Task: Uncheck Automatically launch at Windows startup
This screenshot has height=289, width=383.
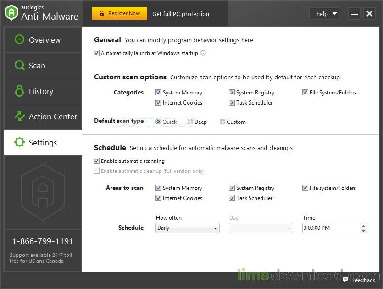Action: click(96, 53)
